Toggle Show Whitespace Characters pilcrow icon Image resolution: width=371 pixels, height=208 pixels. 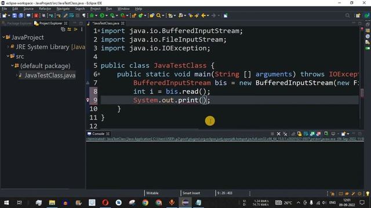click(83, 16)
